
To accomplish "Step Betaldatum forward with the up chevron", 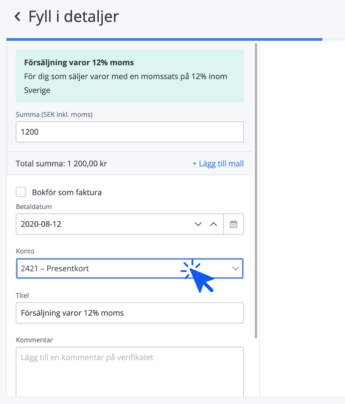I will tap(213, 224).
